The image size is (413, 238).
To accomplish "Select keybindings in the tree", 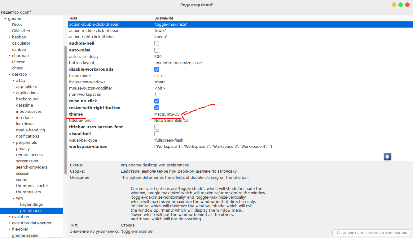I will tap(31, 205).
